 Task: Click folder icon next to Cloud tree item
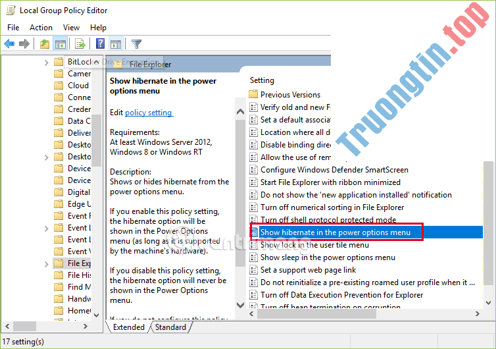(x=59, y=86)
